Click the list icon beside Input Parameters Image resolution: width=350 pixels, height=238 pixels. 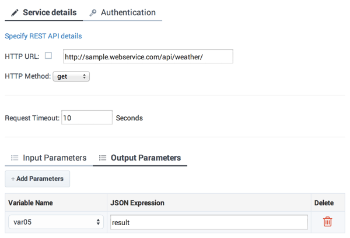15,158
